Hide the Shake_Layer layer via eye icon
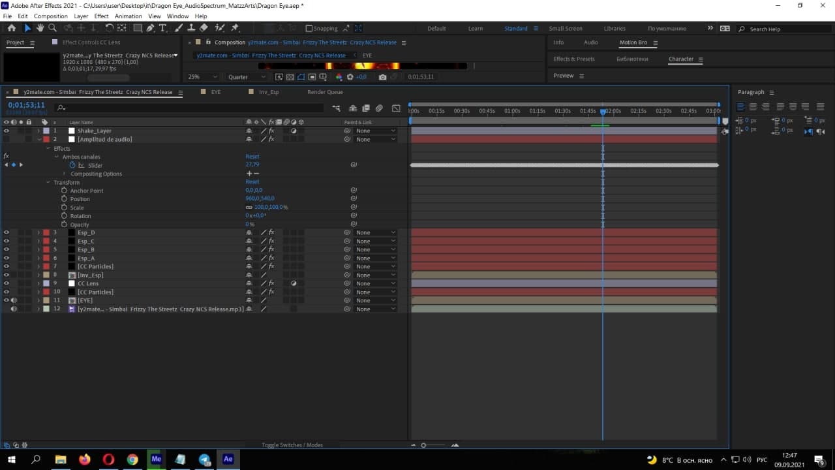The height and width of the screenshot is (470, 835). point(7,131)
